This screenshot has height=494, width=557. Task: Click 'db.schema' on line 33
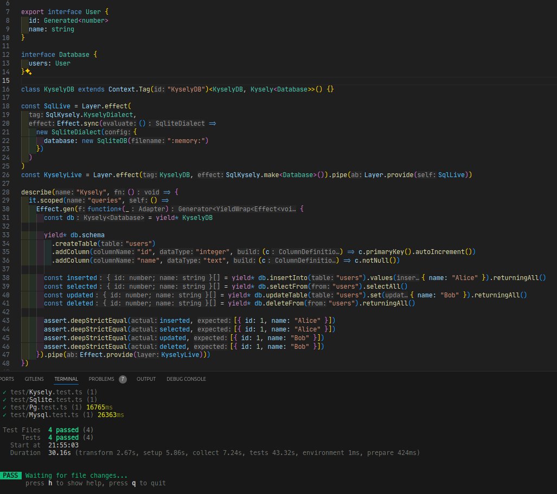(x=87, y=235)
